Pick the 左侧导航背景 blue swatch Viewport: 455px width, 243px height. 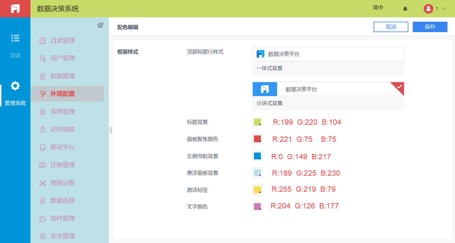click(257, 156)
